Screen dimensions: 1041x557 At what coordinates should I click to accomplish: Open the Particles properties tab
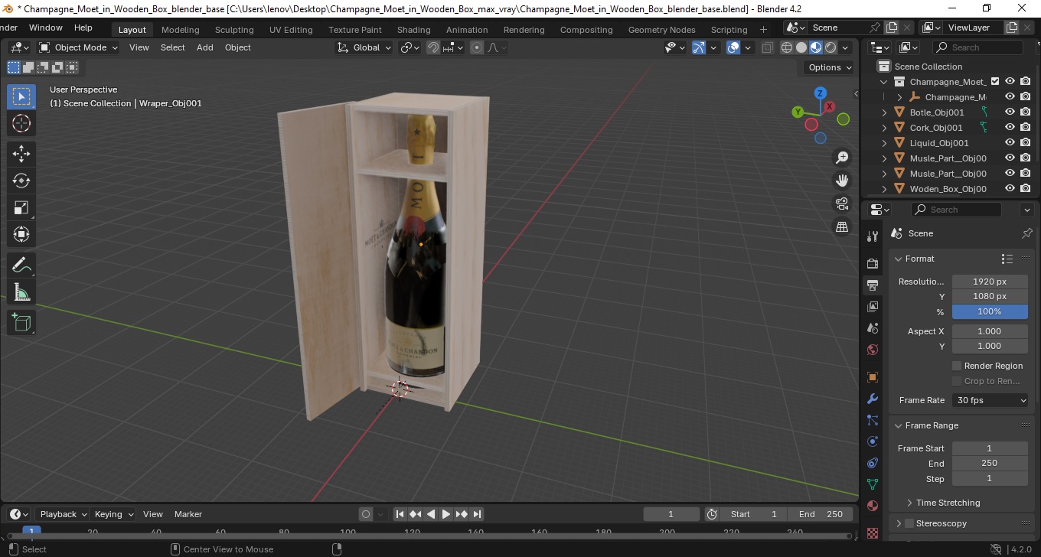[873, 420]
